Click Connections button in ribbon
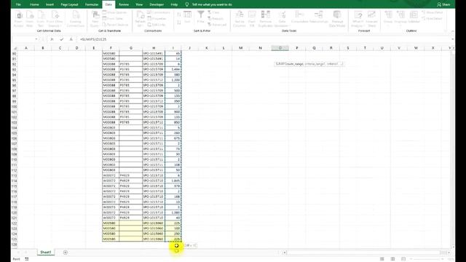The height and width of the screenshot is (262, 466). point(159,12)
